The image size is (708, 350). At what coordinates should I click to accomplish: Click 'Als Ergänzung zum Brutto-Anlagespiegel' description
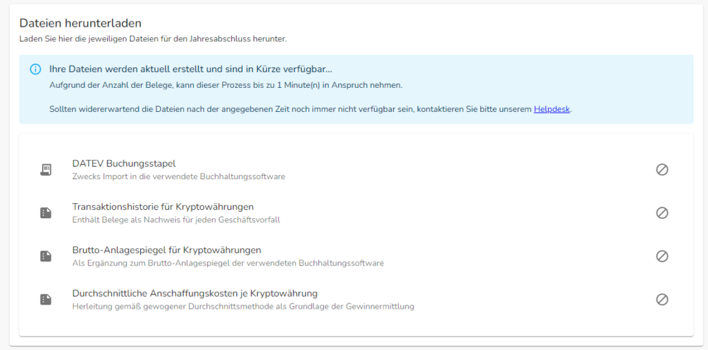point(228,263)
